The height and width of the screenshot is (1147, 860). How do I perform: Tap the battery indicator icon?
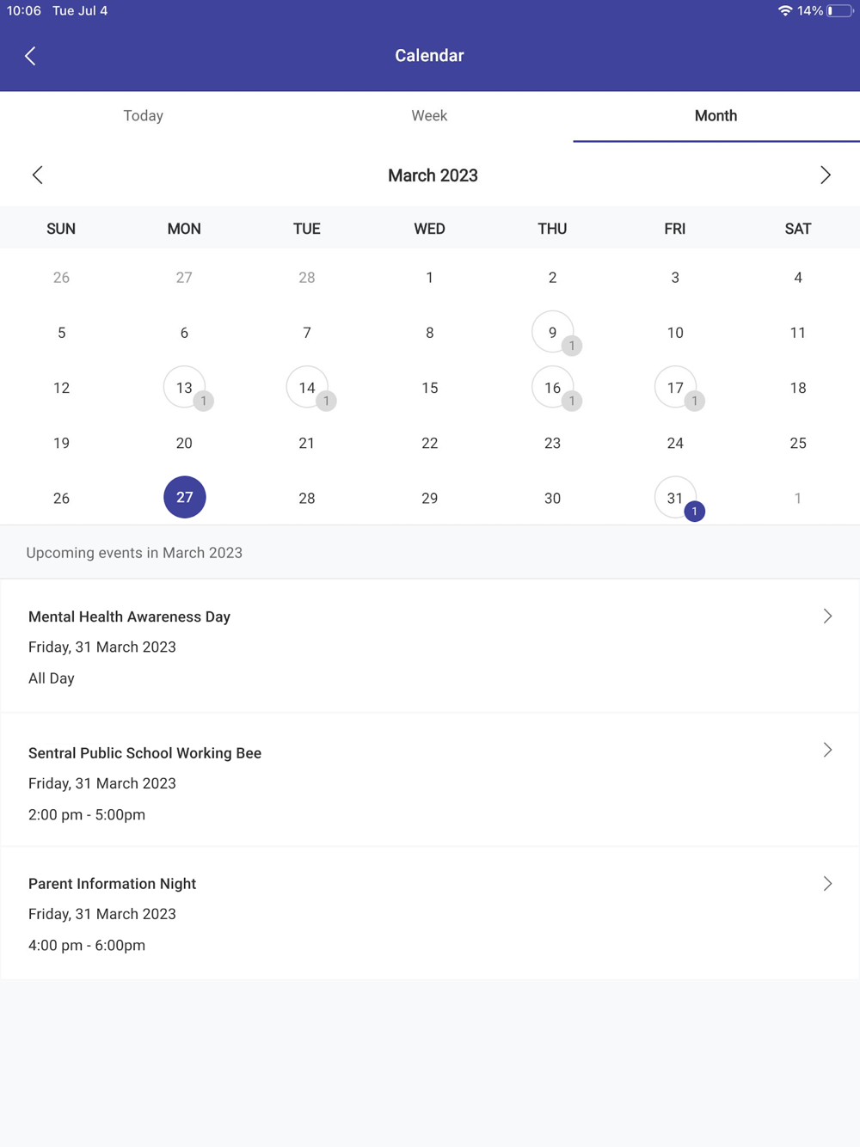pyautogui.click(x=839, y=11)
